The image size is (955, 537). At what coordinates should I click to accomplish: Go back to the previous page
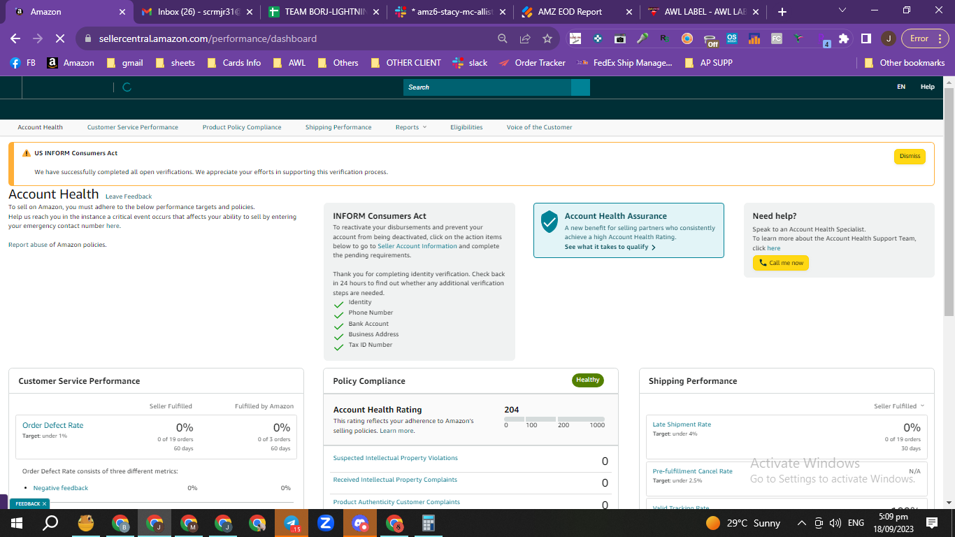[15, 38]
